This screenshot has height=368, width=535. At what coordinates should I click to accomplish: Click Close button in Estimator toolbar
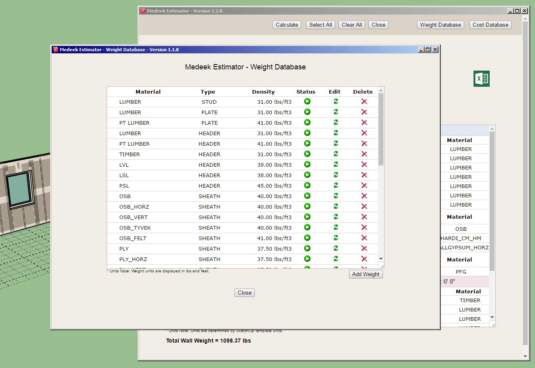(379, 25)
